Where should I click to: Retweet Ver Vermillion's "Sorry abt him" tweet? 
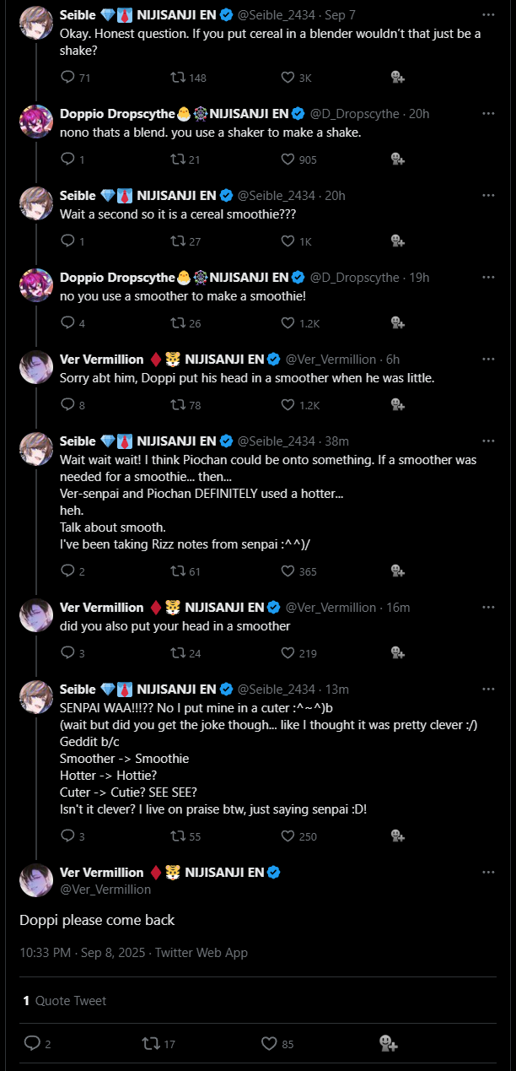coord(178,404)
